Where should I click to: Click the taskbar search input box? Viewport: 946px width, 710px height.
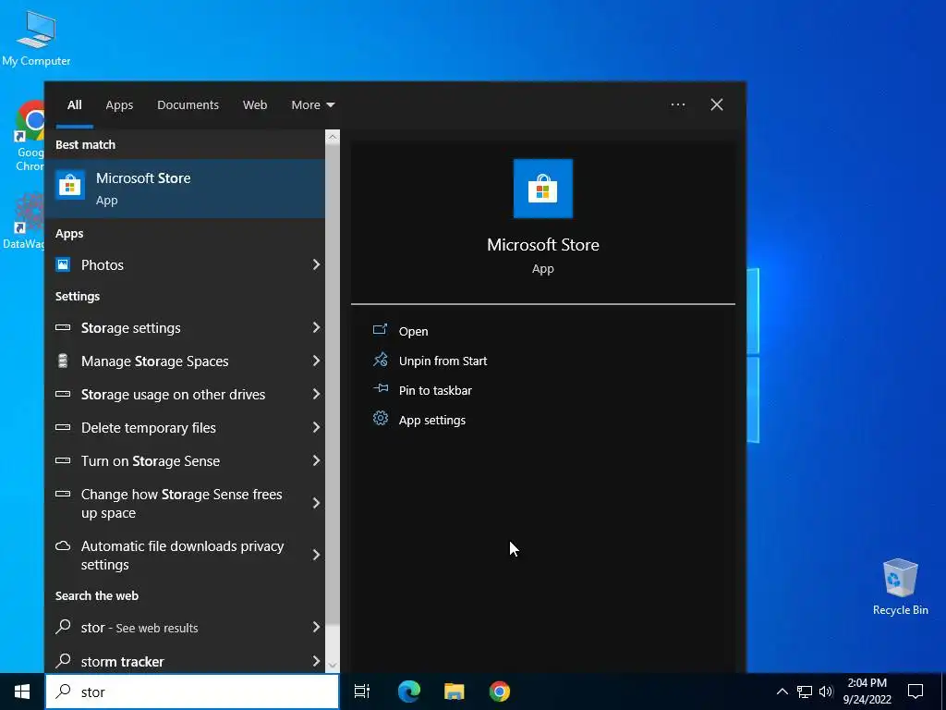(192, 692)
